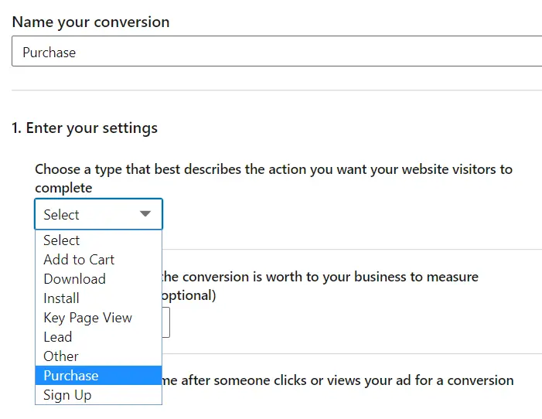The height and width of the screenshot is (419, 542).
Task: Select 'Key Page View' conversion type
Action: click(x=87, y=318)
